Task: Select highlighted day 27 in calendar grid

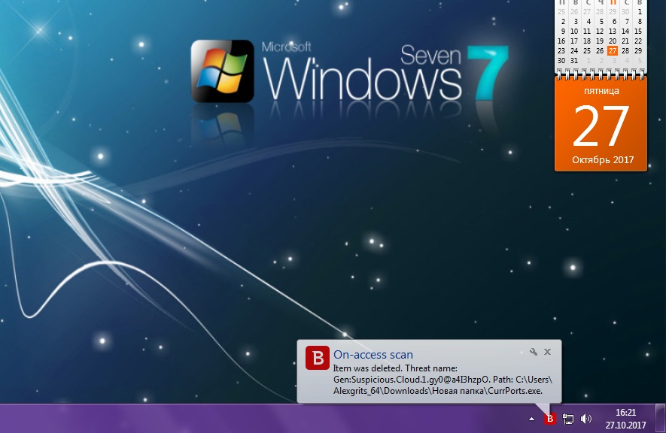Action: [612, 50]
